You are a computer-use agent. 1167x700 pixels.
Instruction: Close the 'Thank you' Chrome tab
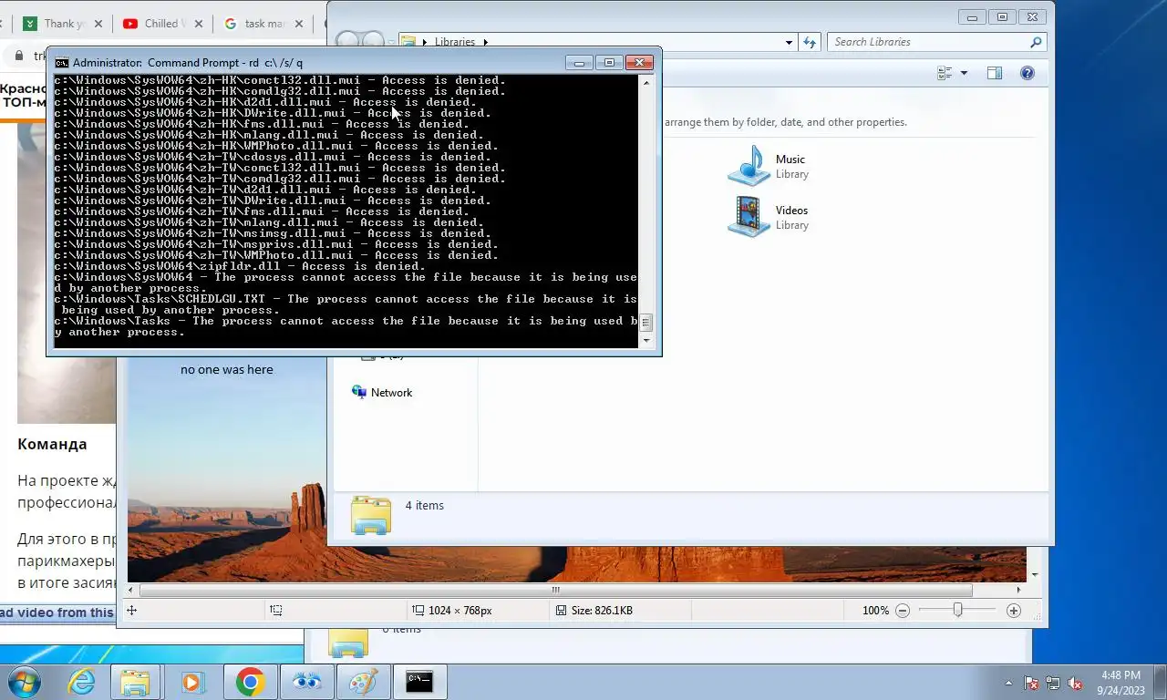click(x=98, y=24)
